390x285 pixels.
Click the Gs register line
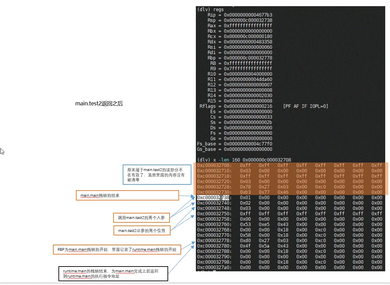[241, 139]
